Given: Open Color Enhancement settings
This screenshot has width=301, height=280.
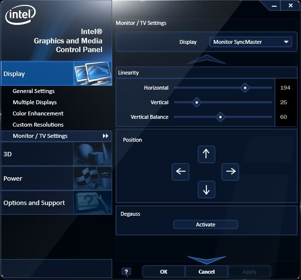Looking at the screenshot, I should tap(38, 113).
